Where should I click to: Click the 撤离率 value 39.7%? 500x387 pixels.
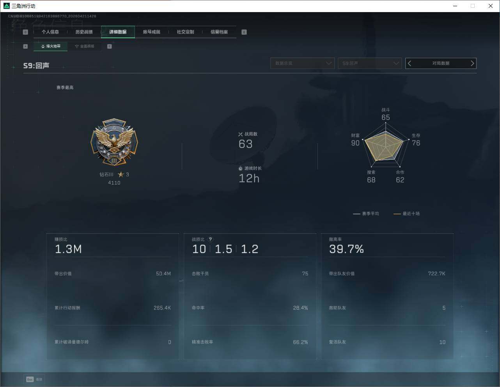347,249
